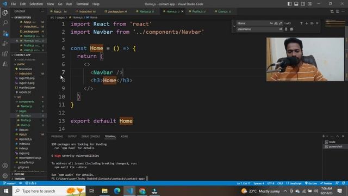Open the Accounts menu icon
Image resolution: width=348 pixels, height=196 pixels.
[x=5, y=166]
